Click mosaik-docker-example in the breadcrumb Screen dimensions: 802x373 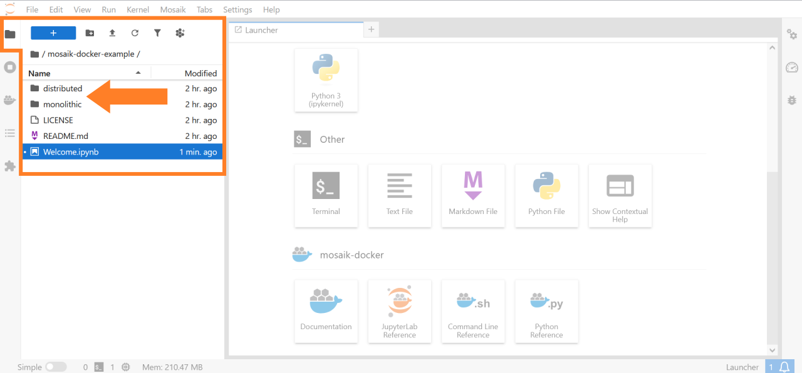pyautogui.click(x=91, y=54)
